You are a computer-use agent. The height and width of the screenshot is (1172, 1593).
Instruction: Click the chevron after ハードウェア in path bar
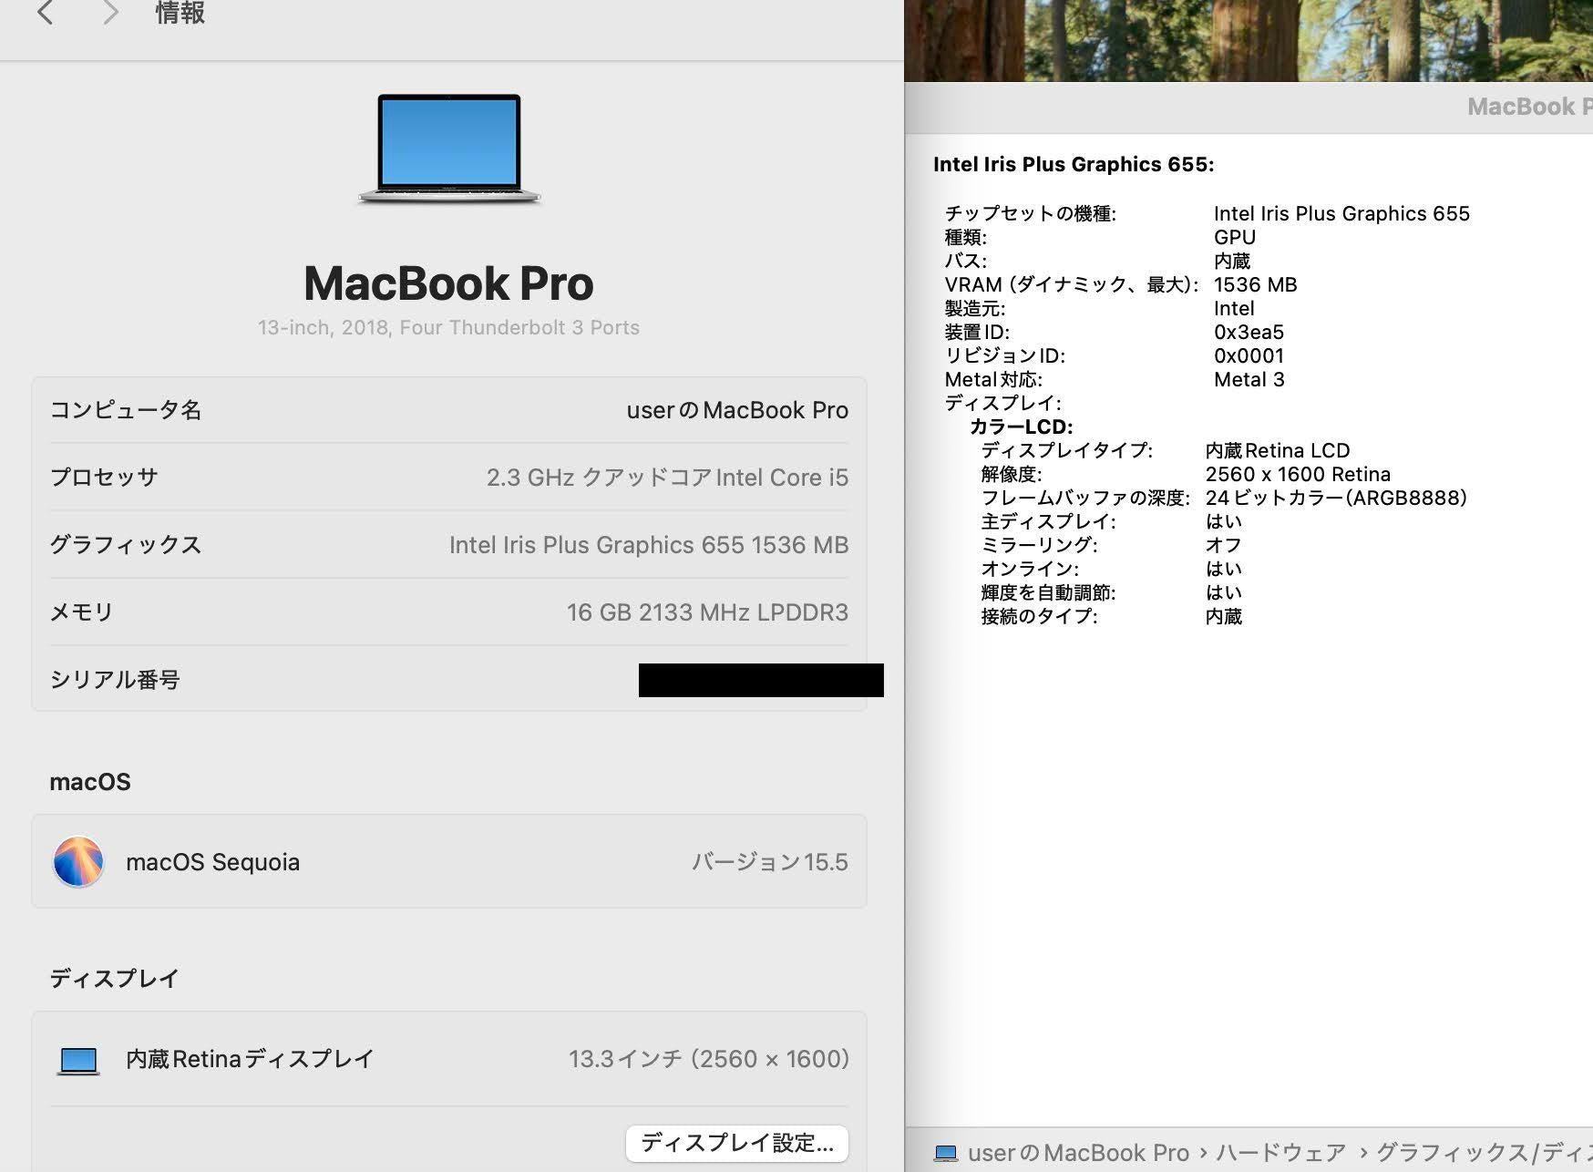pos(1363,1153)
